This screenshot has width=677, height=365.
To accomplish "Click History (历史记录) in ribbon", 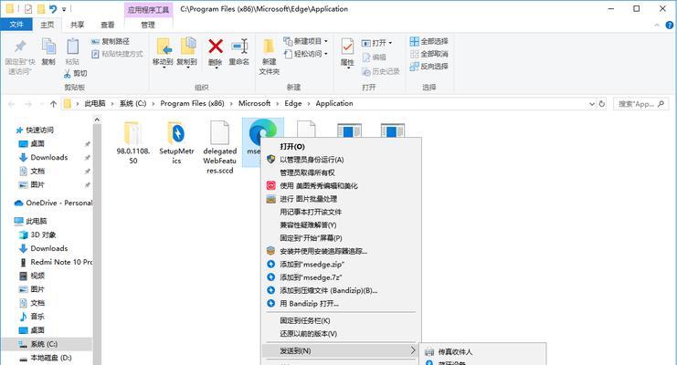I will coord(381,71).
